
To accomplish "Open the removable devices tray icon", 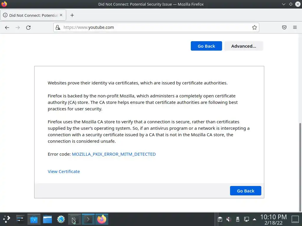I will (x=238, y=219).
